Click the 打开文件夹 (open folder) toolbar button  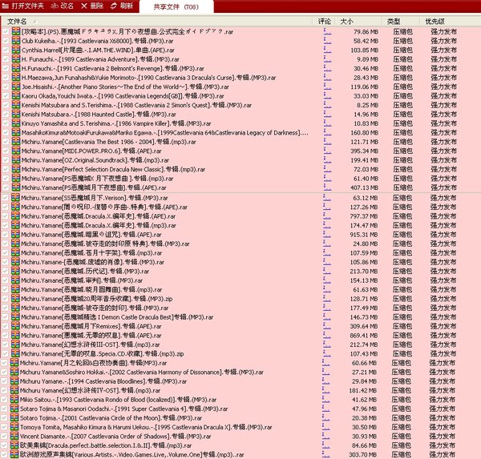[x=23, y=6]
